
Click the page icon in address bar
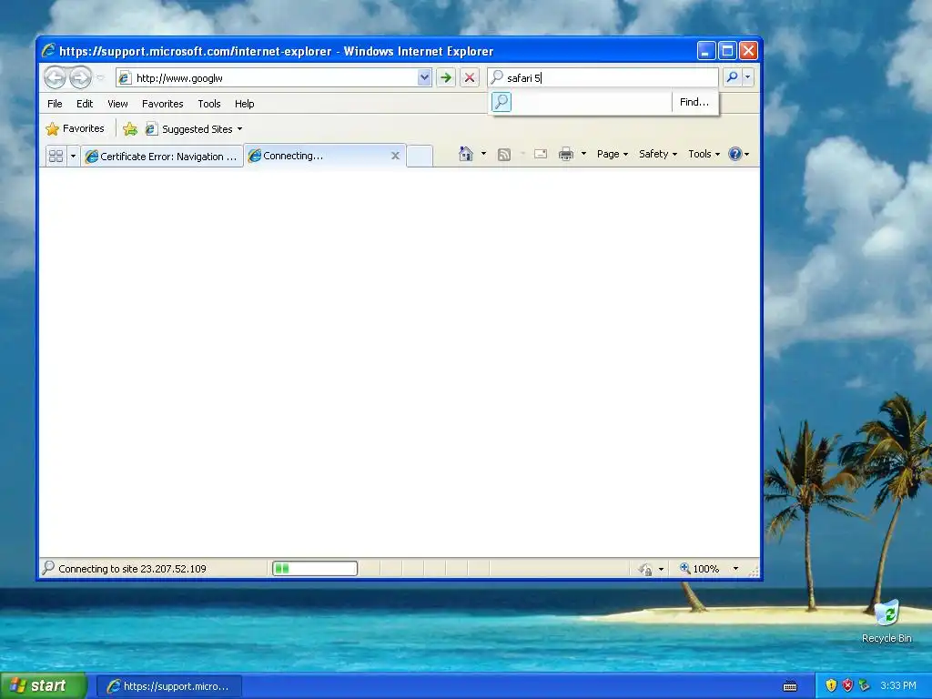(x=124, y=78)
